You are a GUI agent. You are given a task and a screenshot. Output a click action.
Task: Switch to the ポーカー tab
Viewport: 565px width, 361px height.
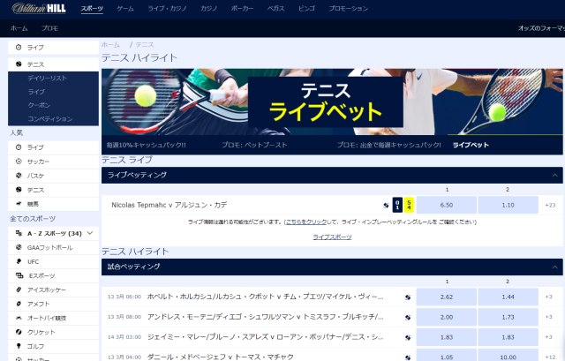[x=242, y=8]
